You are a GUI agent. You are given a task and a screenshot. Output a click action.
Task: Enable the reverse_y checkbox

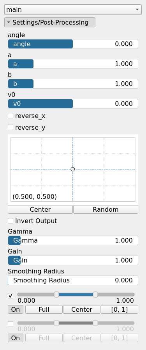pyautogui.click(x=11, y=127)
